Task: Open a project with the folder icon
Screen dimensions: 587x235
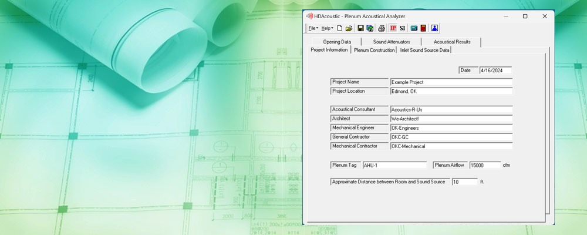Action: [349, 28]
